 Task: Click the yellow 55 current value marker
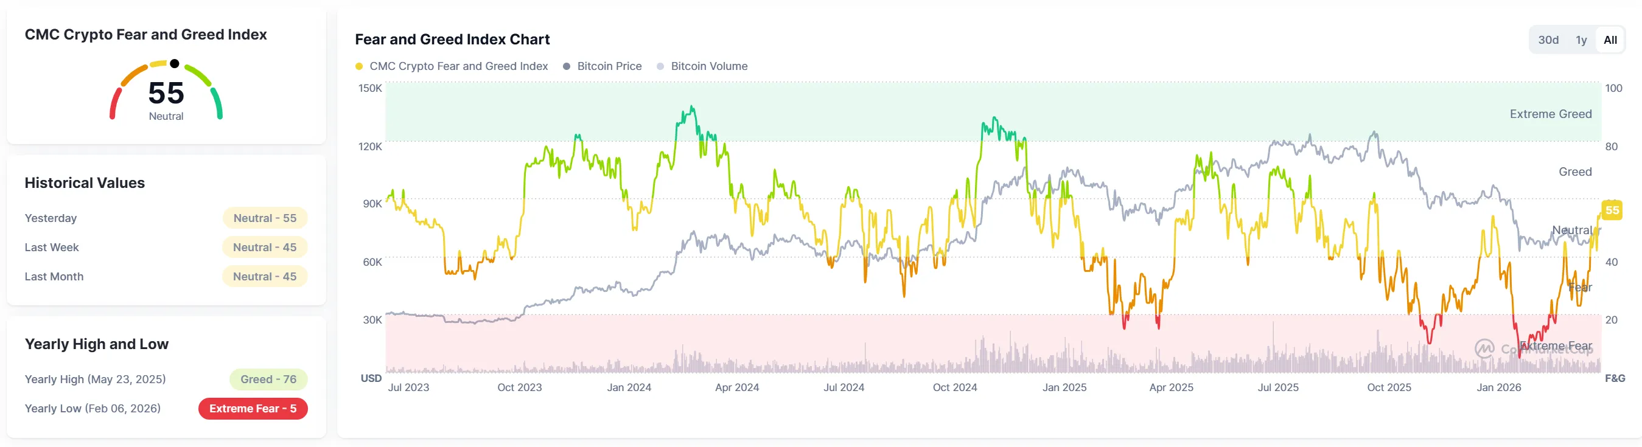1612,210
